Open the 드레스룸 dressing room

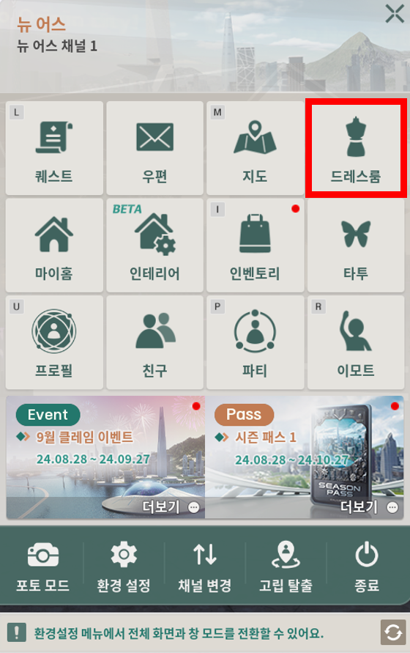coord(356,148)
